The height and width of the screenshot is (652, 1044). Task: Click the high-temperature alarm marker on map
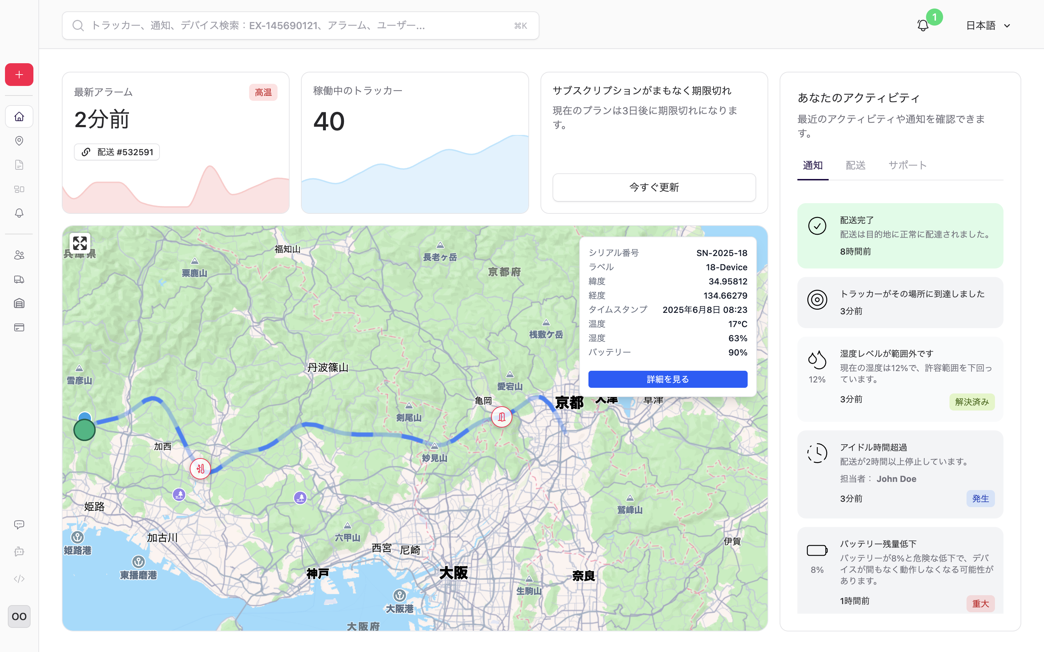pos(200,468)
